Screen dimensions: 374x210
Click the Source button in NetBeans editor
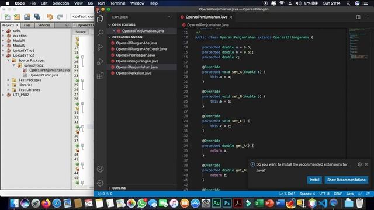tap(81, 32)
